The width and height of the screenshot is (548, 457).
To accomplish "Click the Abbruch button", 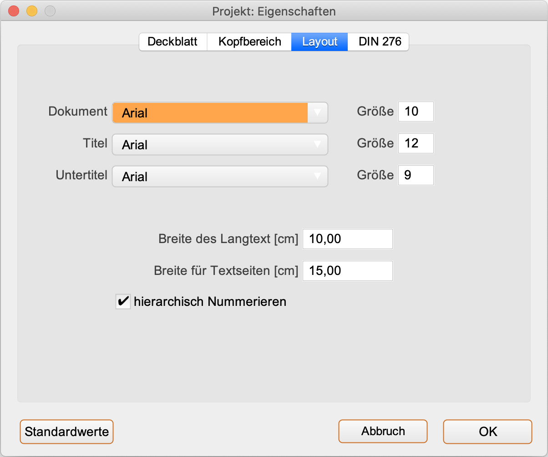I will (x=383, y=431).
